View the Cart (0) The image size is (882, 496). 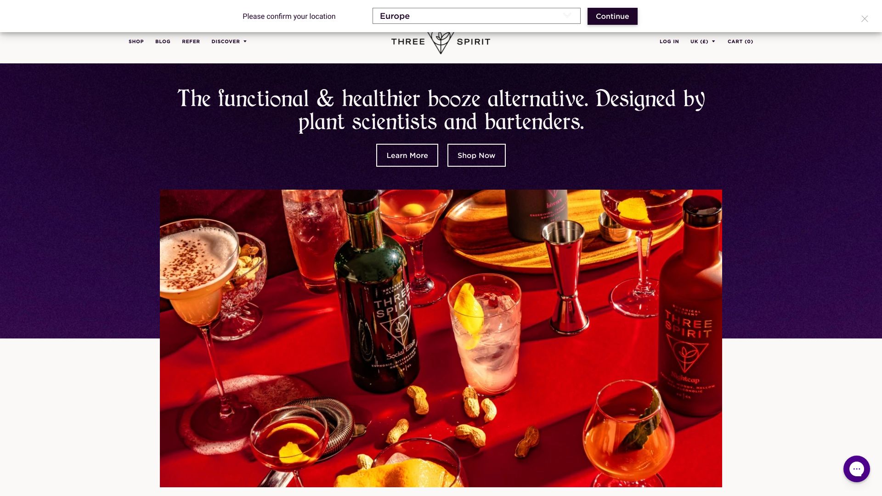(x=740, y=41)
